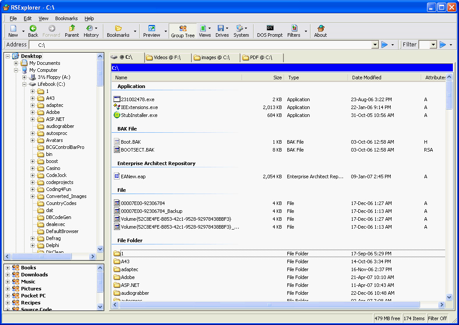
Task: Sort by the Date Modified column header
Action: click(x=385, y=78)
